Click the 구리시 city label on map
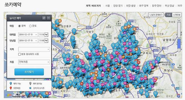Image resolution: width=185 pixels, height=100 pixels. tap(147, 53)
